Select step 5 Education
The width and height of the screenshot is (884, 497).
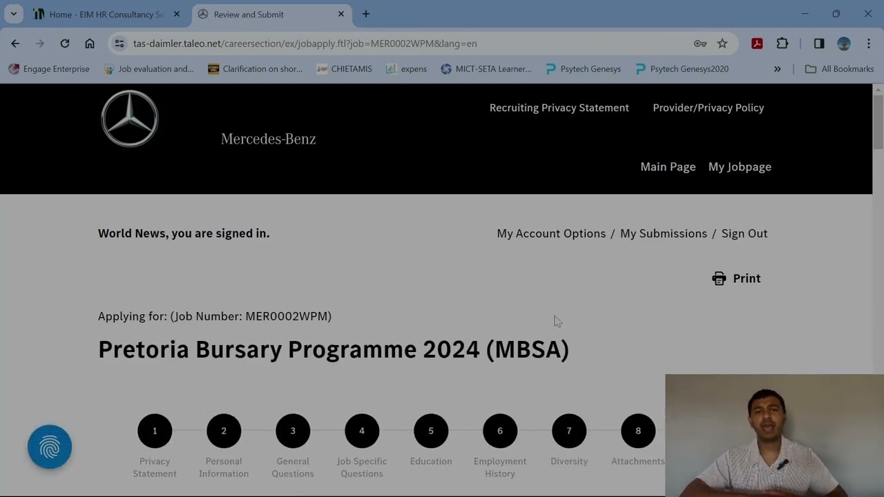point(431,431)
